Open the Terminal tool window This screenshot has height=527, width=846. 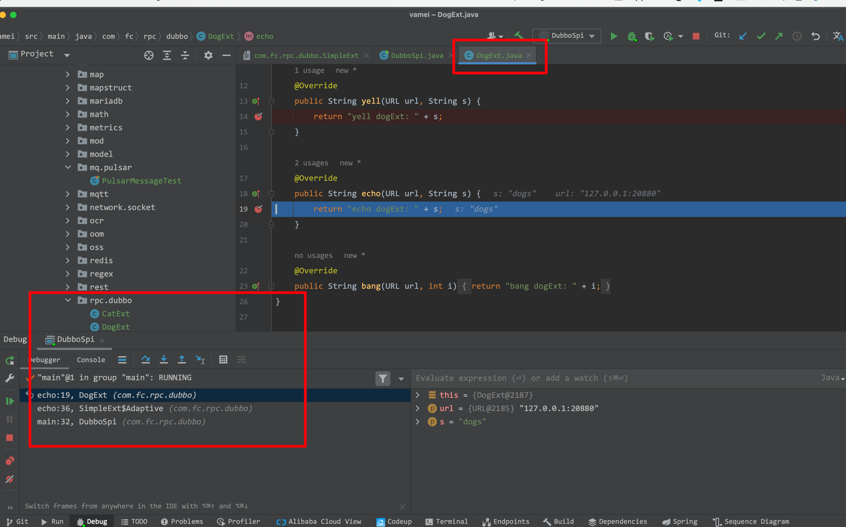click(447, 521)
